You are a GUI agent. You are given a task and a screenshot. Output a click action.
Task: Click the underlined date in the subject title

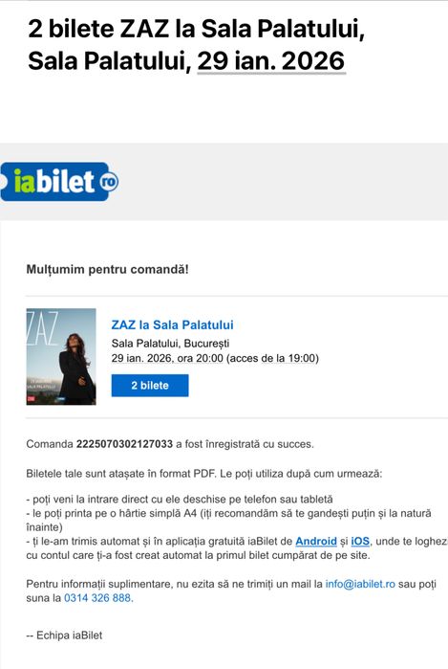271,61
